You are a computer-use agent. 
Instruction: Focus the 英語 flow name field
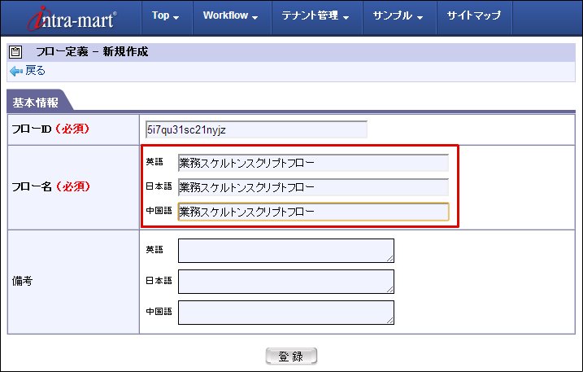[x=313, y=163]
